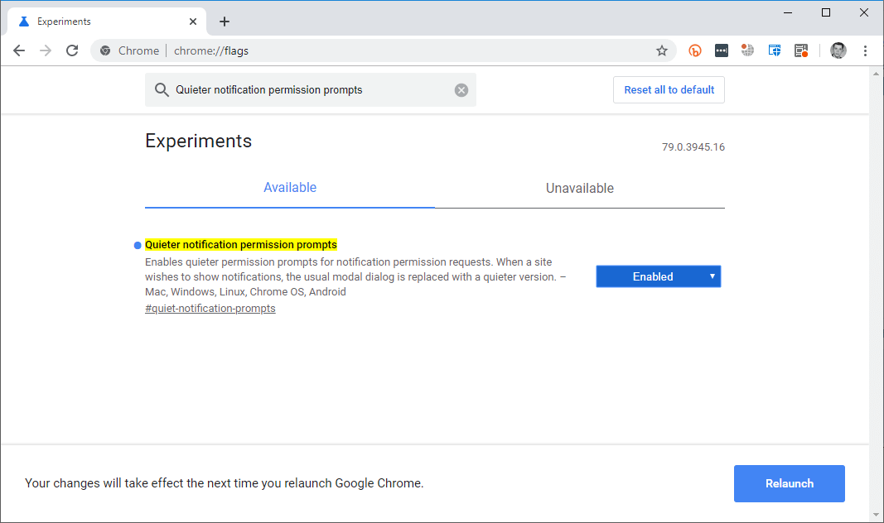
Task: Clear the flags search field
Action: tap(461, 89)
